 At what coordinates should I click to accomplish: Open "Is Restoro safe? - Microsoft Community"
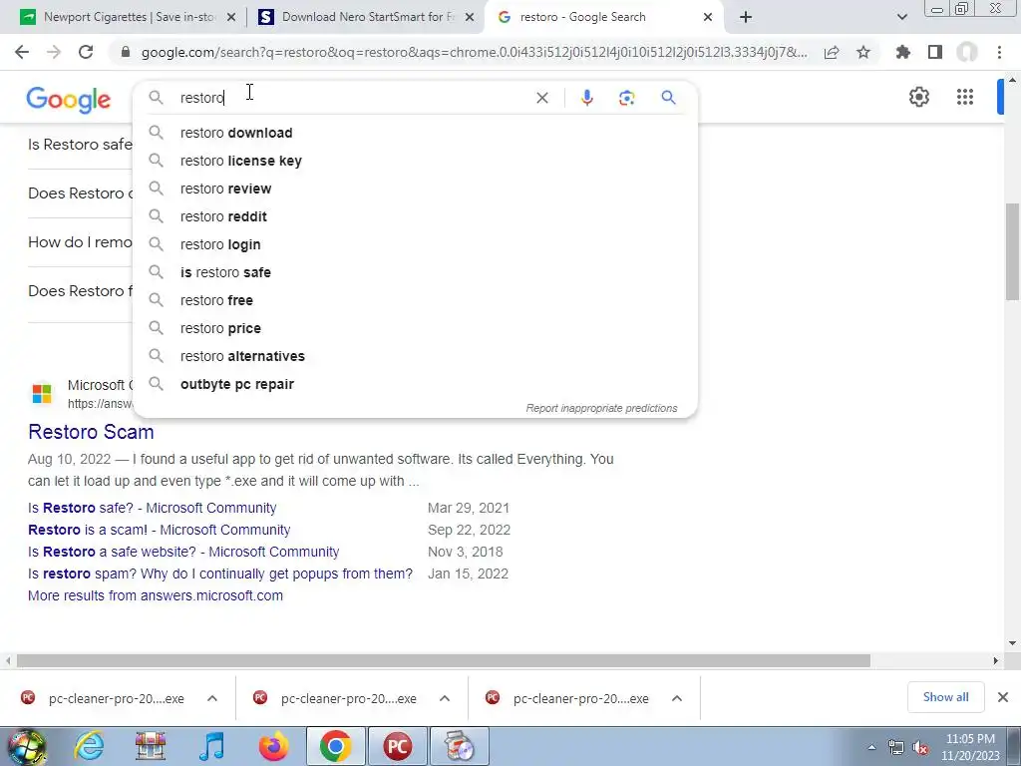(x=153, y=508)
